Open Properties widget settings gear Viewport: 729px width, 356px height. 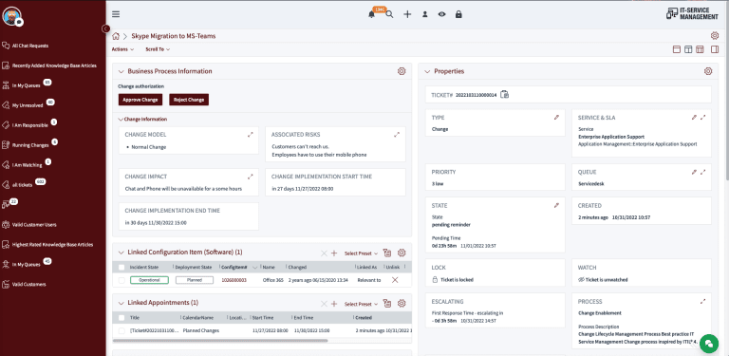[x=708, y=71]
